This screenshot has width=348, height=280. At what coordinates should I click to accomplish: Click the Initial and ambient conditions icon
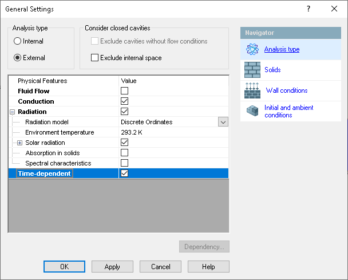(252, 111)
